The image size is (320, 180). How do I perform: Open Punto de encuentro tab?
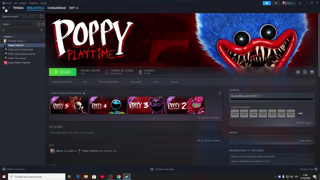tap(108, 82)
